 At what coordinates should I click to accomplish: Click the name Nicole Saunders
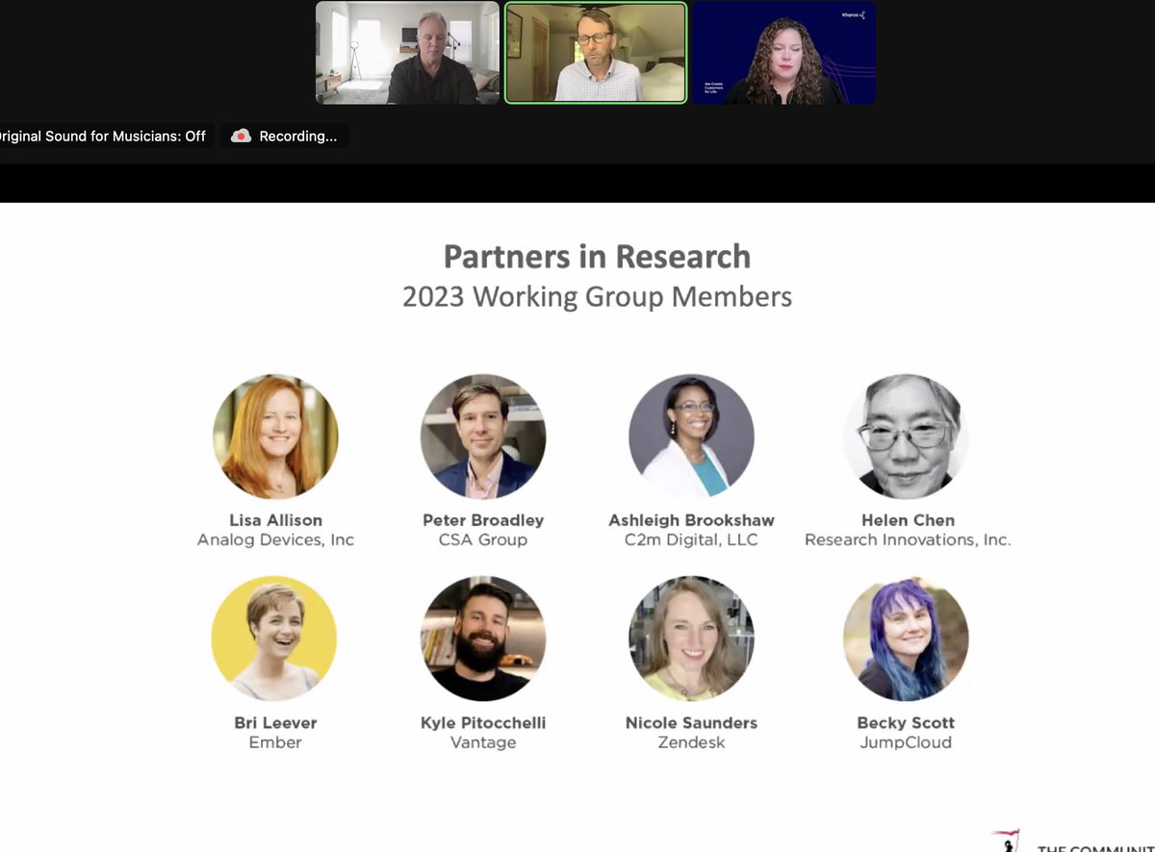coord(691,722)
